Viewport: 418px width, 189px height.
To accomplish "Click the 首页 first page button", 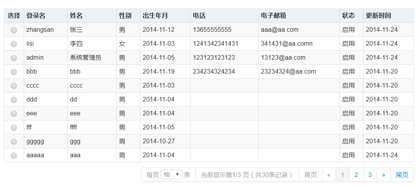I will point(310,175).
